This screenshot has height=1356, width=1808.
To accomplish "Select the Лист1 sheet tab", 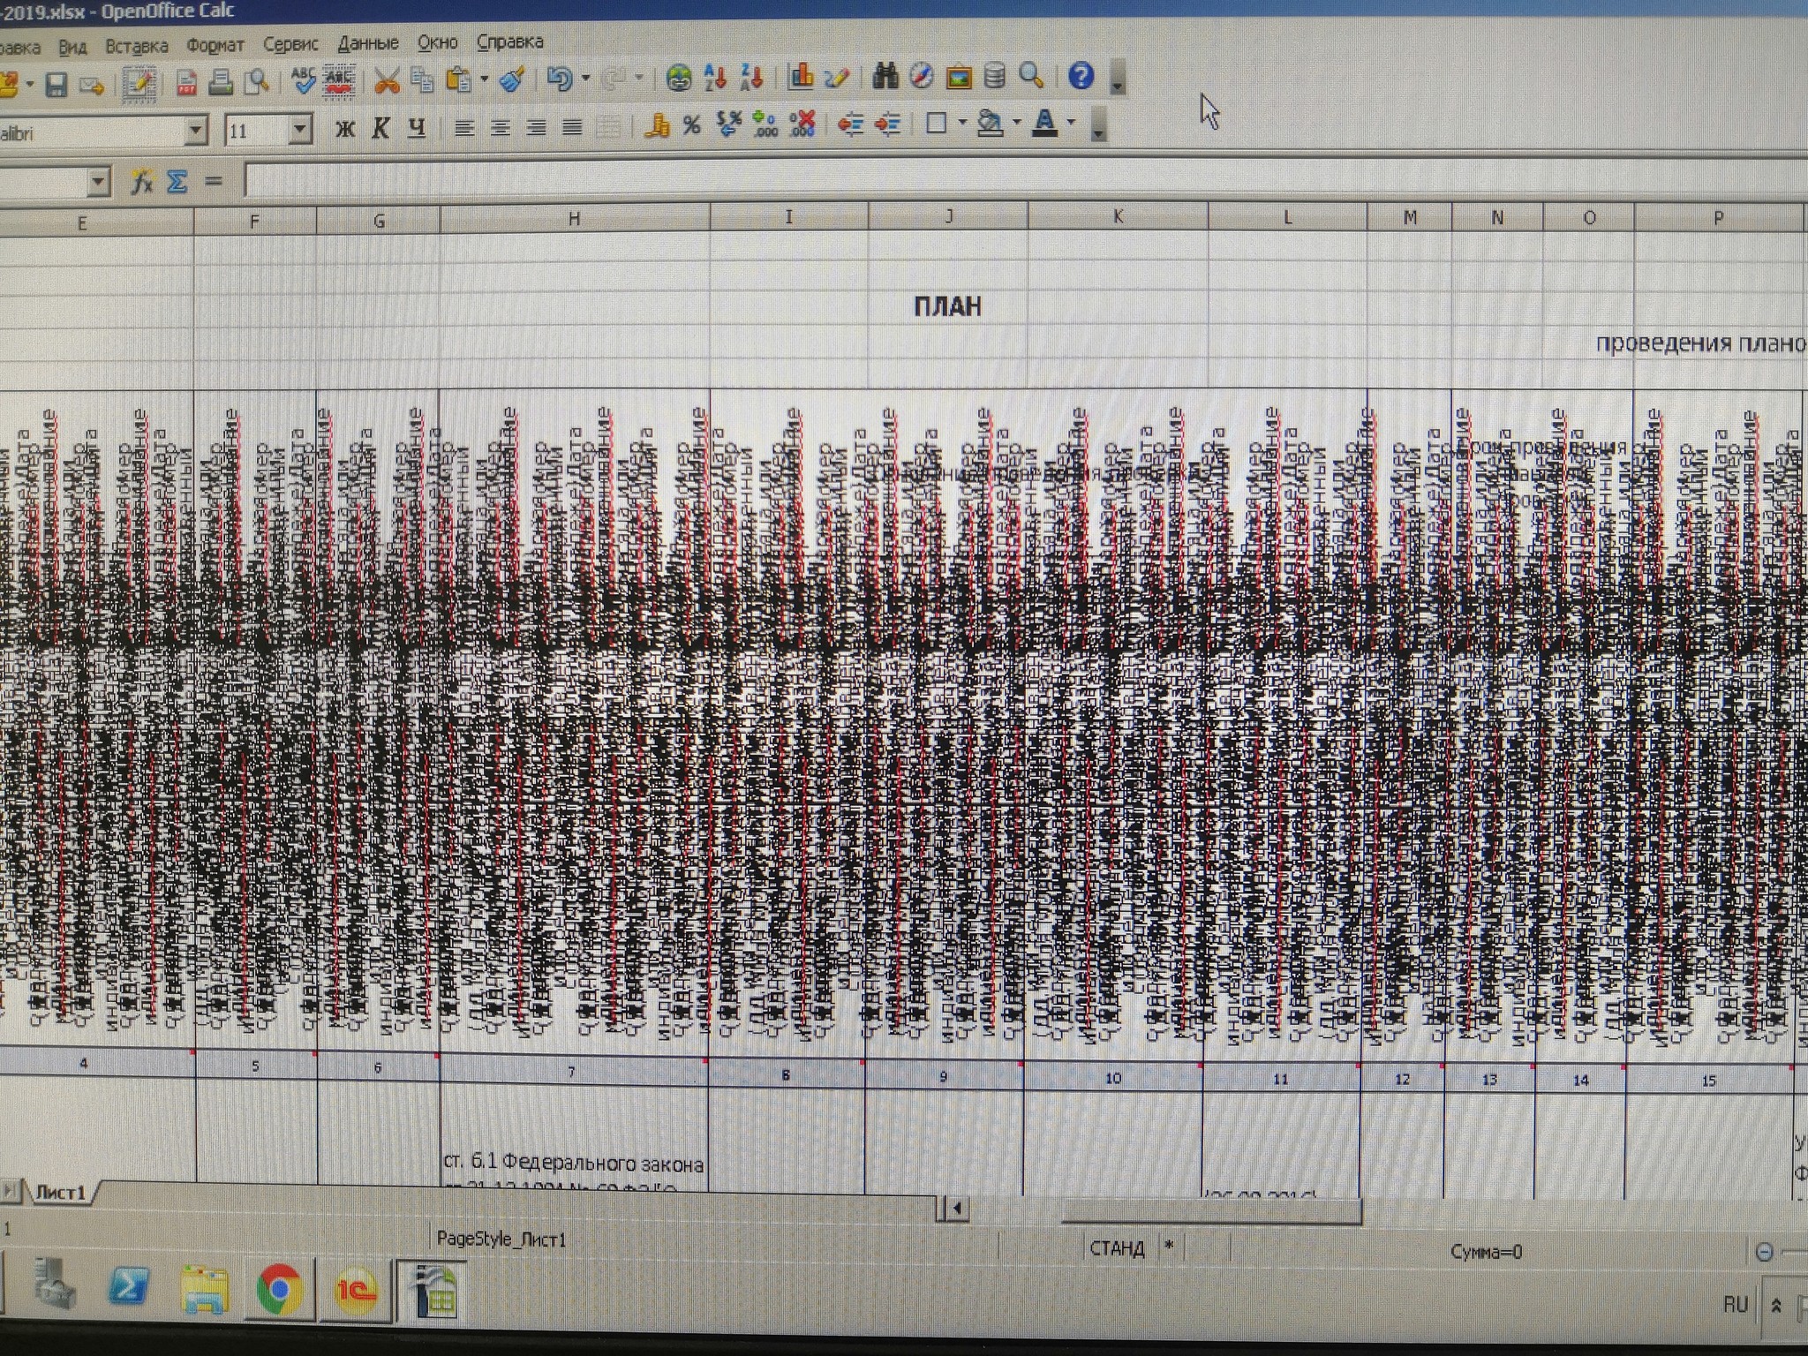I will point(60,1193).
